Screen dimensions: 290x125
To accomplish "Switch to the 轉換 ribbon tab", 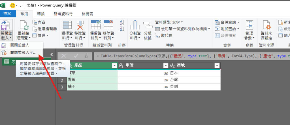I will point(41,14).
